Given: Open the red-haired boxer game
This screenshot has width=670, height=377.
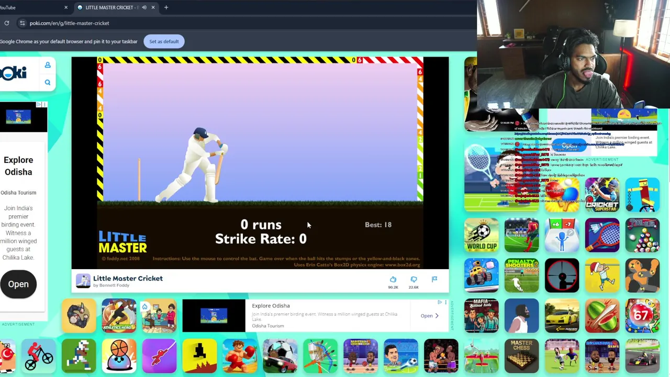Looking at the screenshot, I should click(240, 356).
